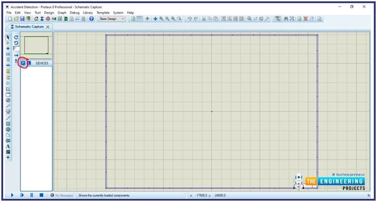Toggle the Wire Autorouter icon
Viewport: 377px width, 201px height.
point(278,19)
